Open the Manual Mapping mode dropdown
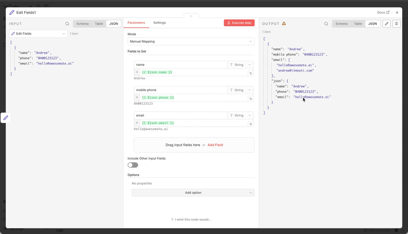This screenshot has width=408, height=234. pos(191,41)
